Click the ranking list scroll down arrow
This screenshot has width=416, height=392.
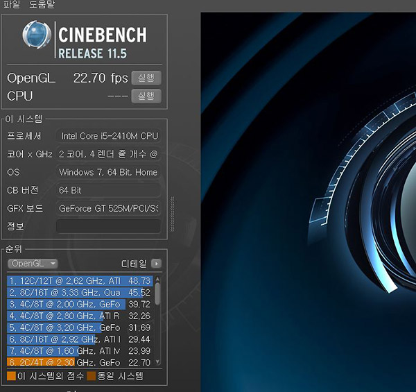pos(157,361)
